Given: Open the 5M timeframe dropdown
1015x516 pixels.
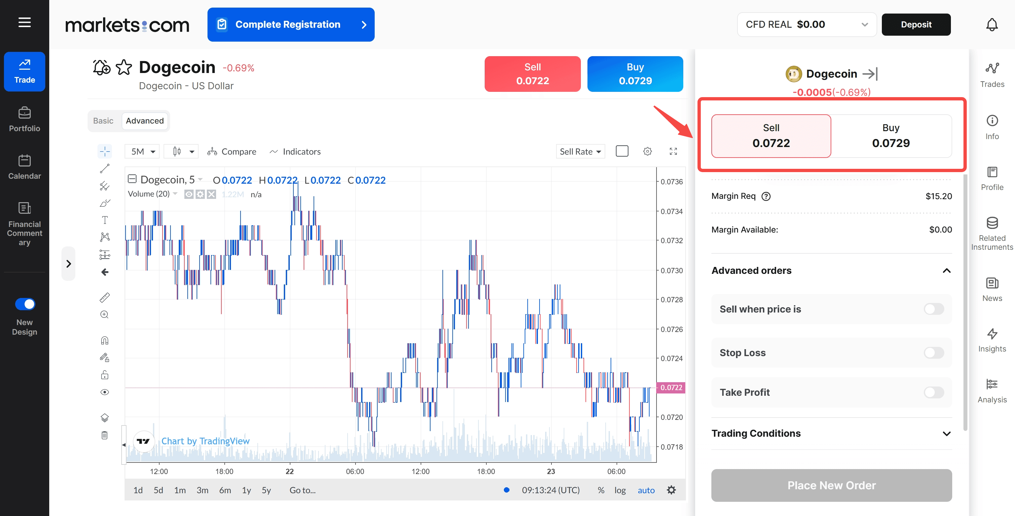Looking at the screenshot, I should pyautogui.click(x=142, y=152).
